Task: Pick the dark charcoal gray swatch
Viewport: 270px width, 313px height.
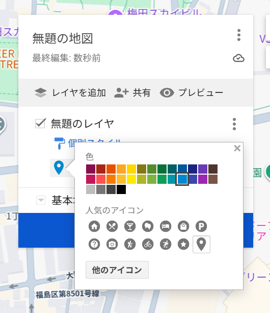Action: (x=111, y=189)
